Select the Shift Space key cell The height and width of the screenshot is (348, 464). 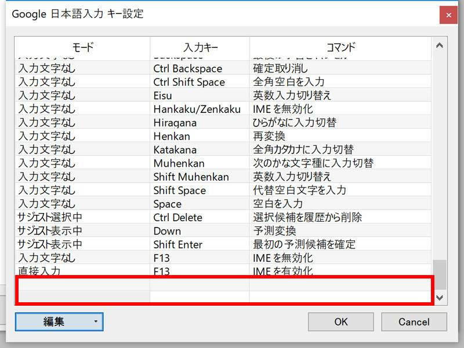[x=200, y=191]
